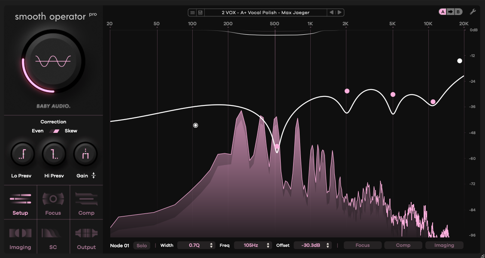
Task: Click the Setup tab label
Action: [x=20, y=213]
